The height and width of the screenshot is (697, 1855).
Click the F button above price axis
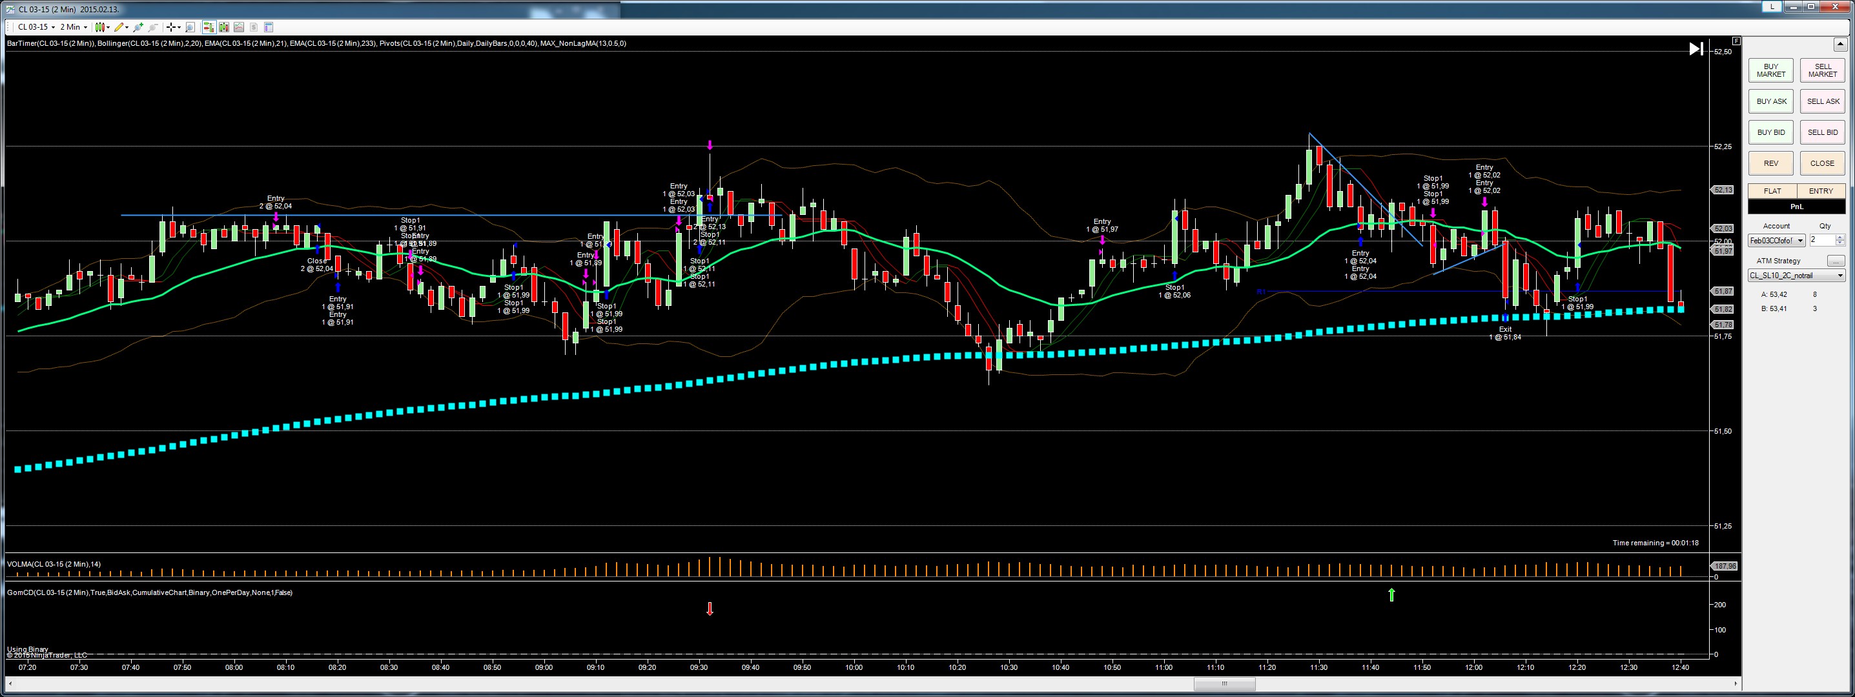(x=1736, y=41)
